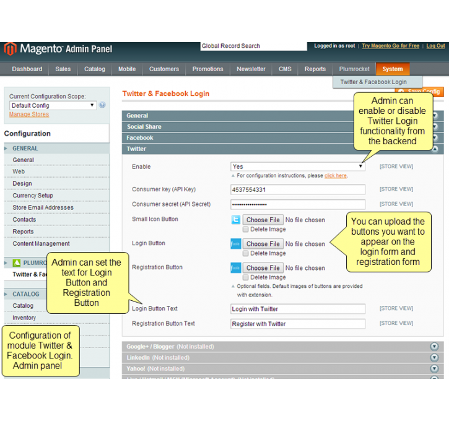Open Content Management in sidebar
The height and width of the screenshot is (421, 449).
click(x=41, y=243)
